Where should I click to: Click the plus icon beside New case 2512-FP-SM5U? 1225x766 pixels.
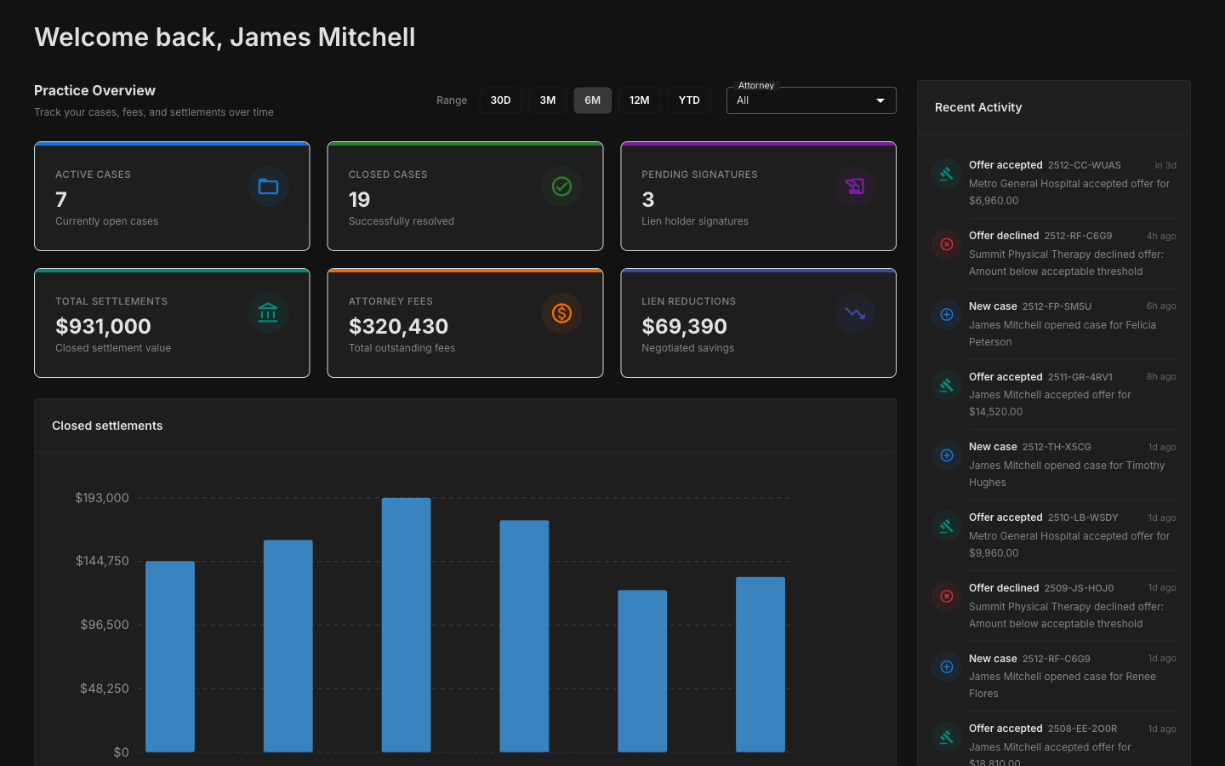tap(947, 315)
